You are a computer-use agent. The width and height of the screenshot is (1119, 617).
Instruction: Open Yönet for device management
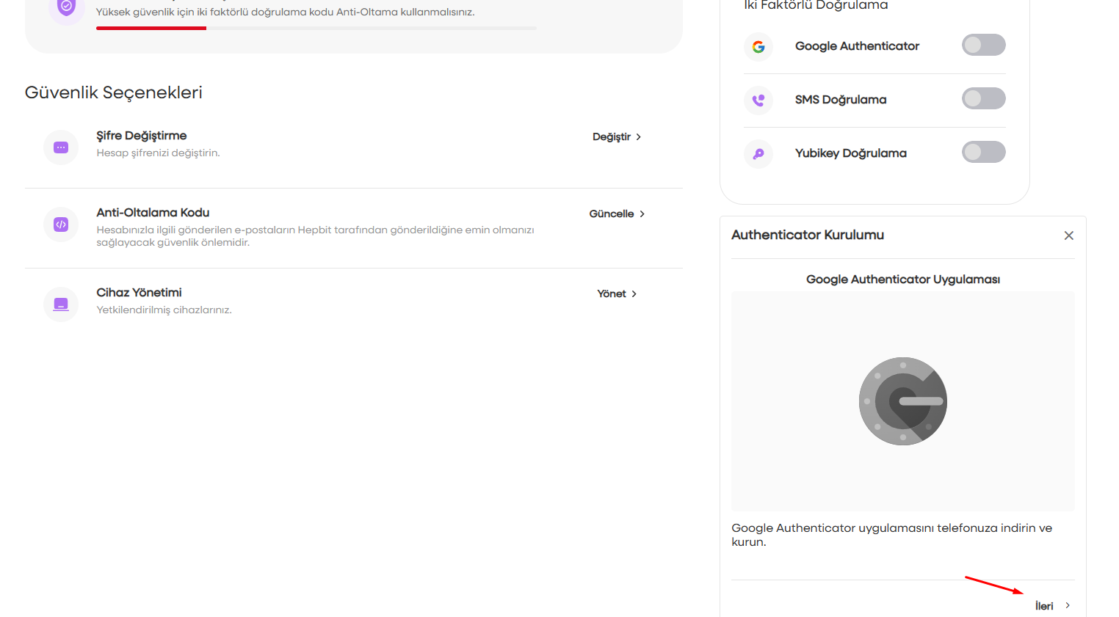(x=617, y=294)
